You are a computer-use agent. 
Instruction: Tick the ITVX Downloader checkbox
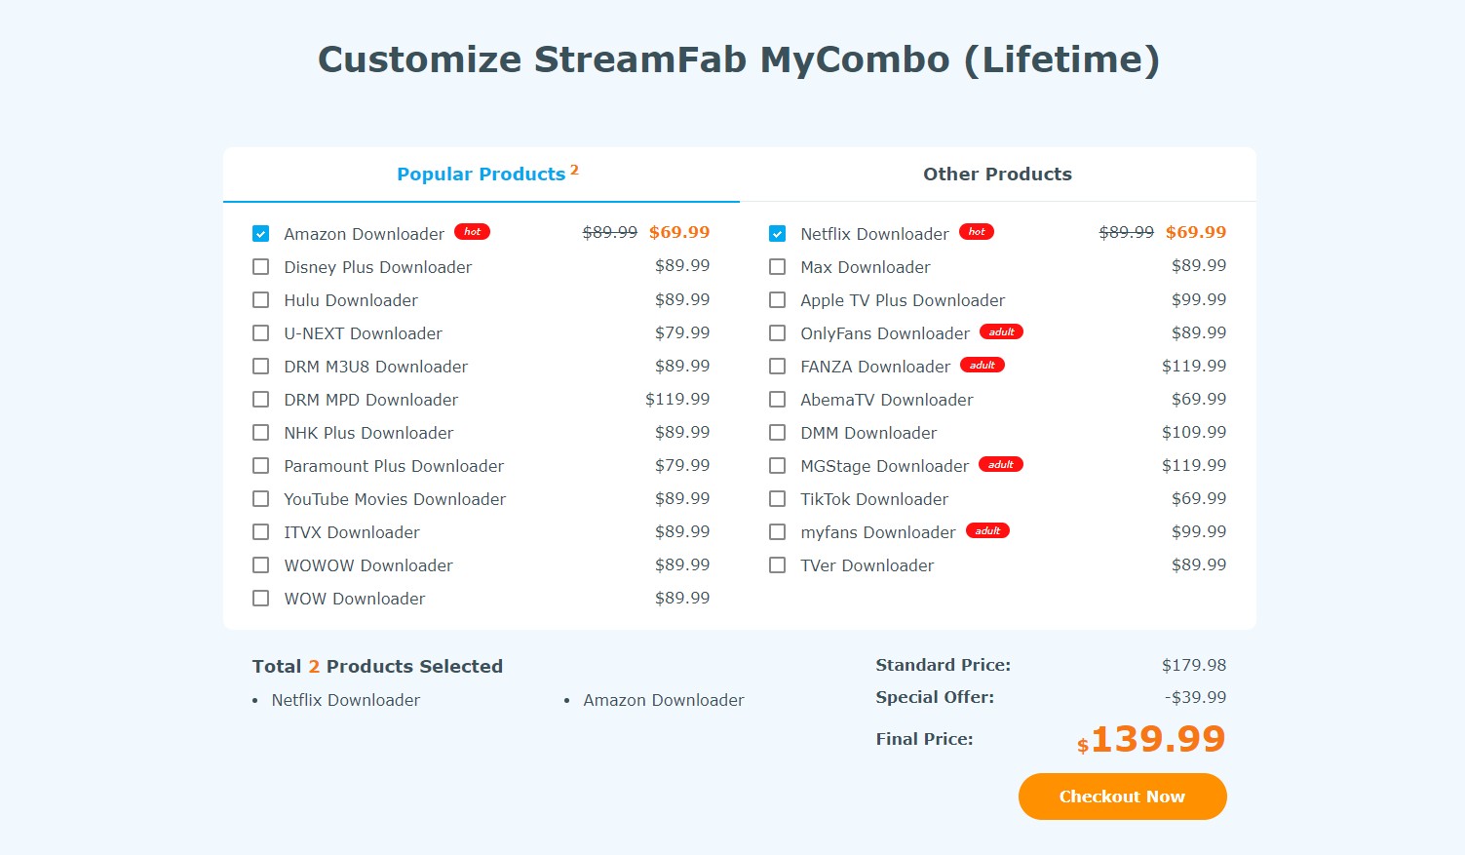(260, 531)
